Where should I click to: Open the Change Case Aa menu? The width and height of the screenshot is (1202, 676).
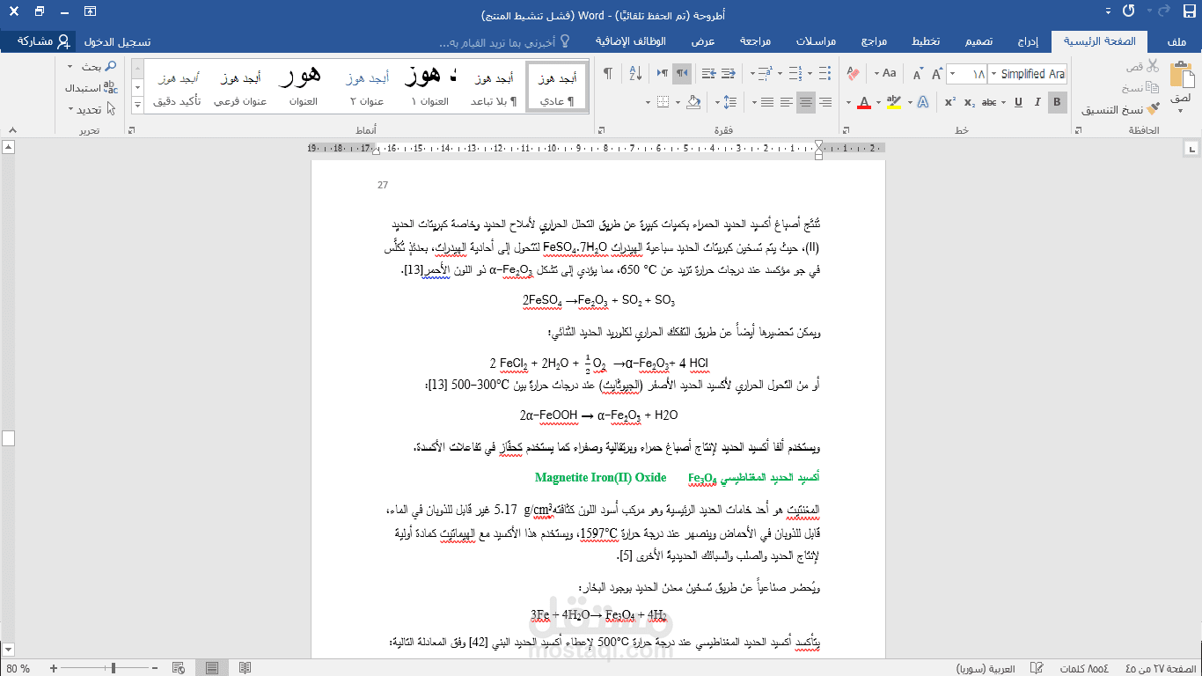click(885, 74)
